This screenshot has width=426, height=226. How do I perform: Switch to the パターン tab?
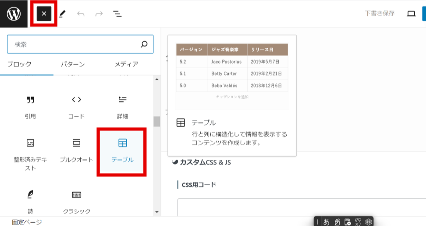(73, 64)
